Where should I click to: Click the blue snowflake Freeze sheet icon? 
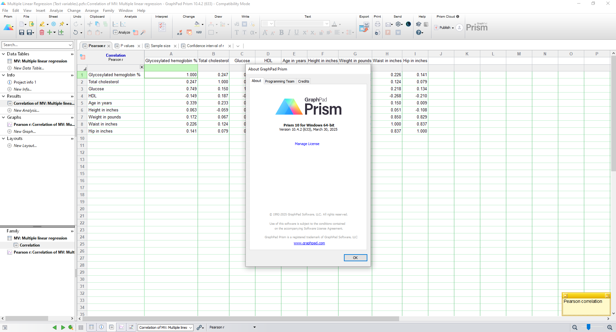click(54, 24)
